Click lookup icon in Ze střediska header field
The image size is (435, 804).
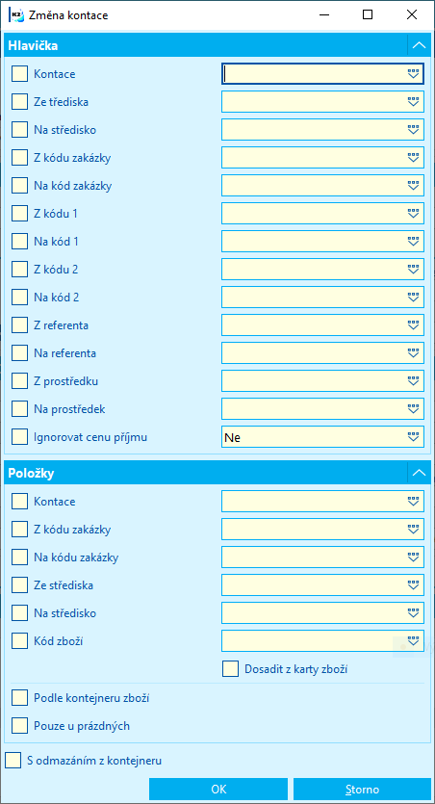[x=413, y=101]
